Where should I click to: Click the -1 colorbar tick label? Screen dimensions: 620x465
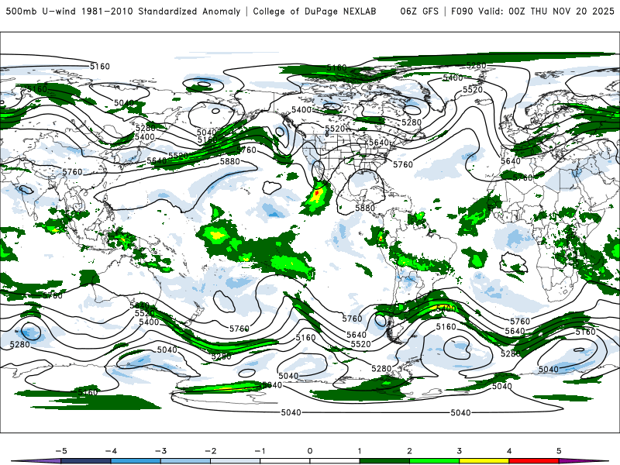tap(260, 451)
